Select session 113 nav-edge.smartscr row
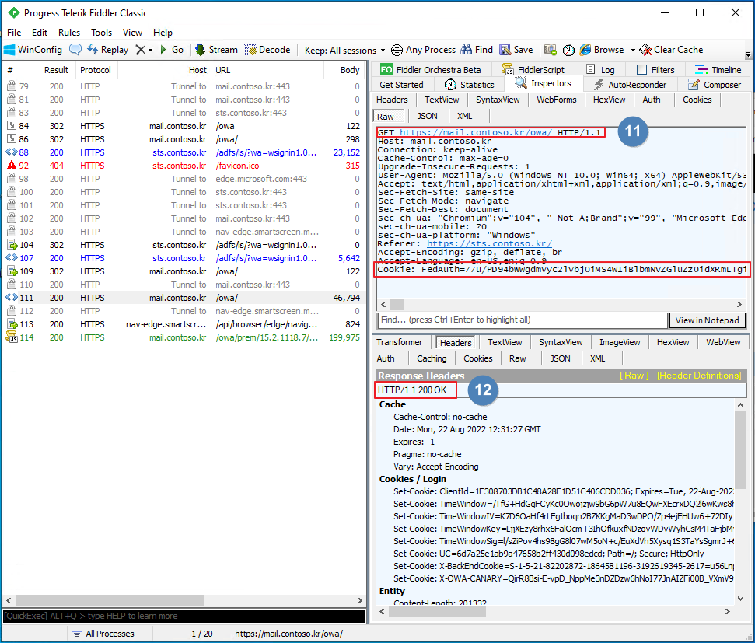This screenshot has height=643, width=755. [183, 325]
